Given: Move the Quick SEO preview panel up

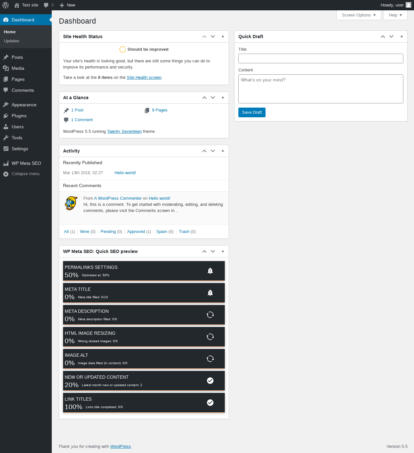Looking at the screenshot, I should [204, 251].
